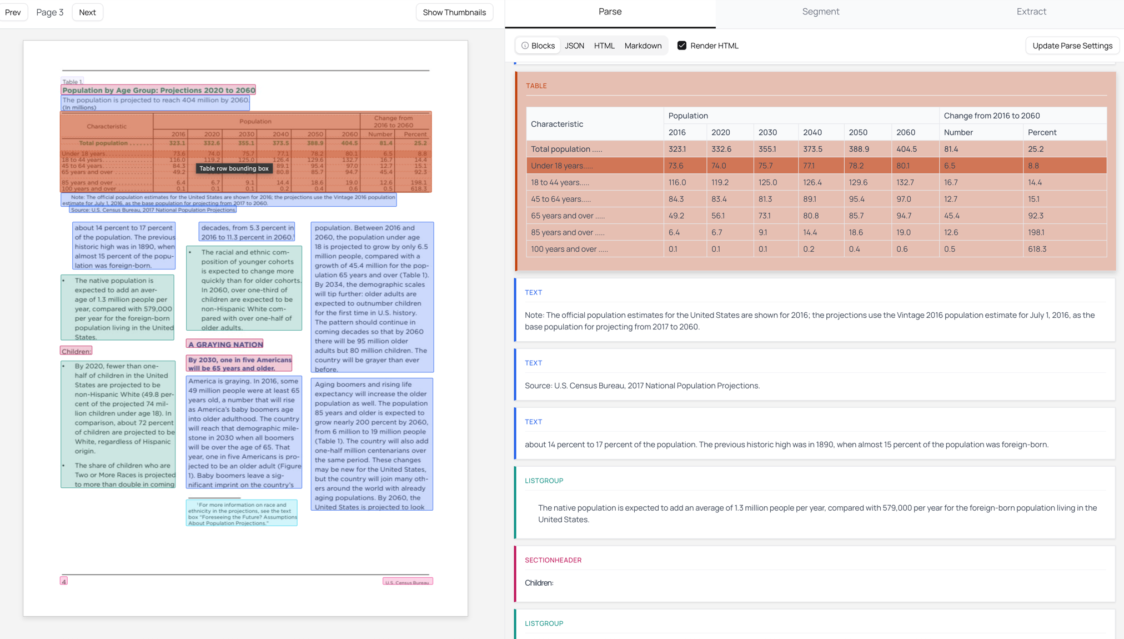Click the 618.3 percent cell
Viewport: 1124px width, 639px height.
point(1065,249)
